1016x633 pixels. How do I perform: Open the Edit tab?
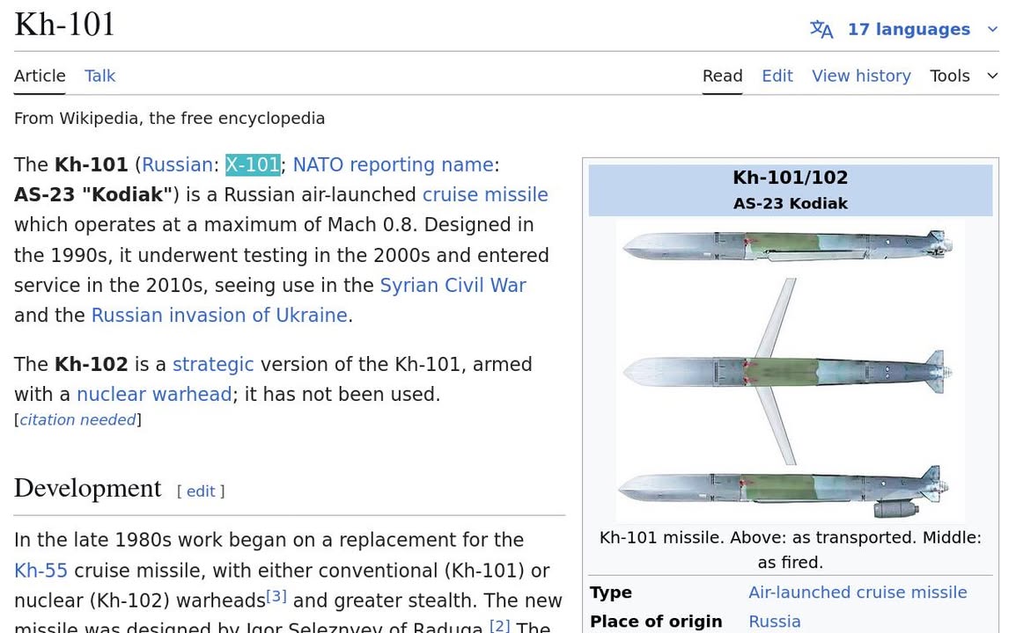tap(777, 76)
